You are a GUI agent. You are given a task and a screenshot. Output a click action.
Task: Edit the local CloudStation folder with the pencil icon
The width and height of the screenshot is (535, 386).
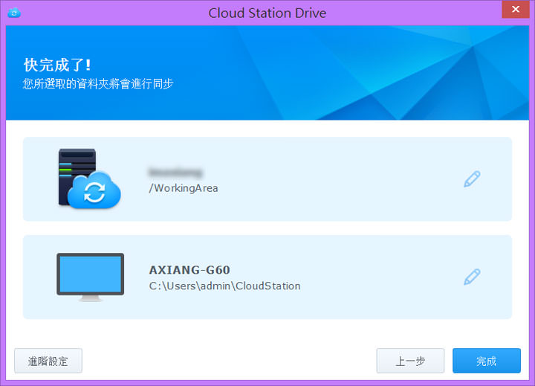point(472,277)
